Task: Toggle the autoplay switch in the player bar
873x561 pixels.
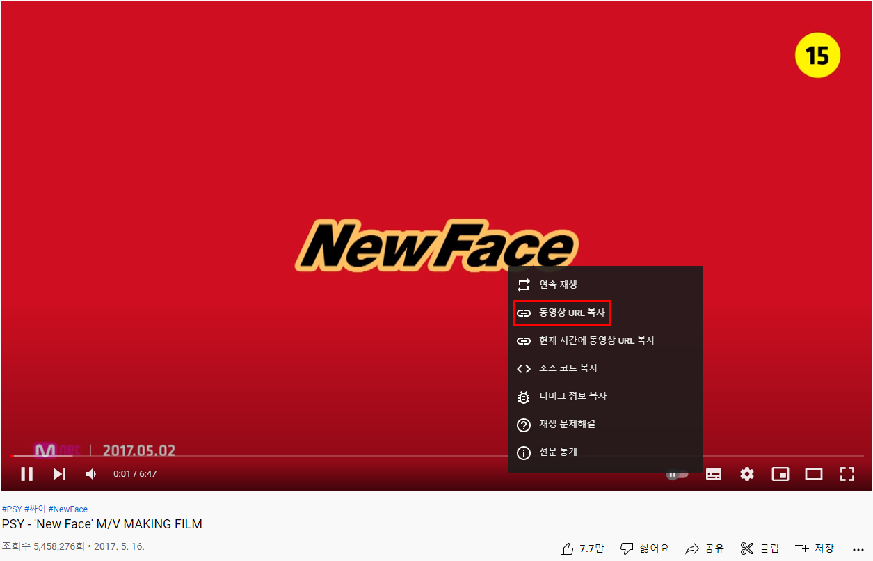Action: point(678,474)
